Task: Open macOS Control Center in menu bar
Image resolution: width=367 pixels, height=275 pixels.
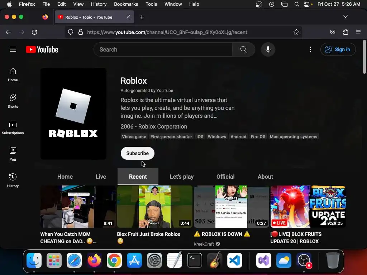Action: (307, 4)
